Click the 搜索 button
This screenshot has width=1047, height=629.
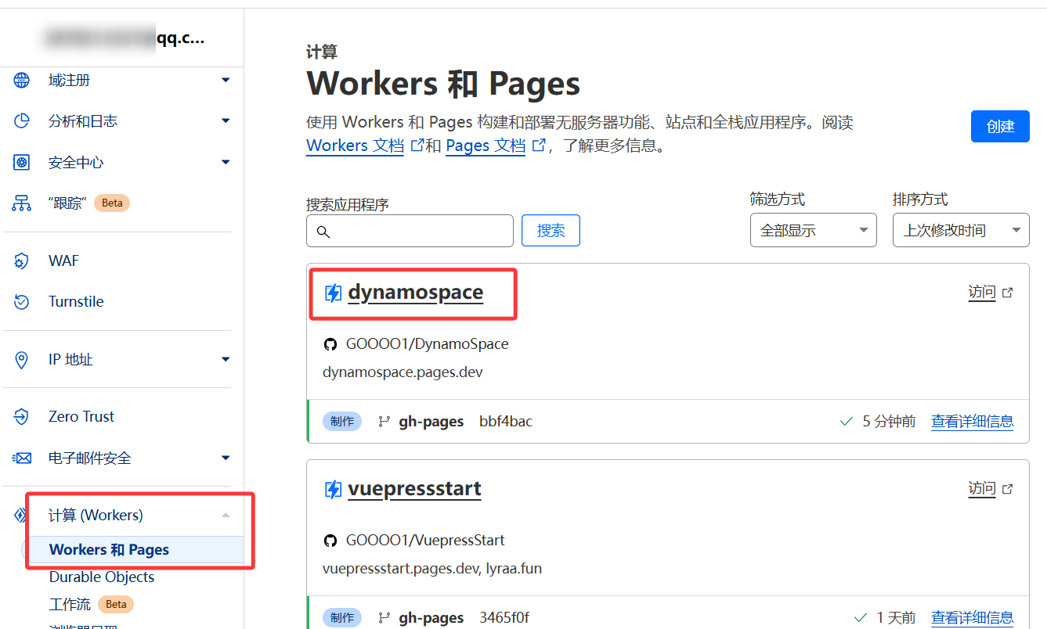tap(551, 230)
